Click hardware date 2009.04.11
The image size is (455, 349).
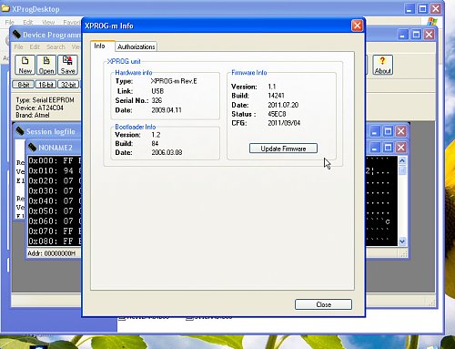(167, 110)
